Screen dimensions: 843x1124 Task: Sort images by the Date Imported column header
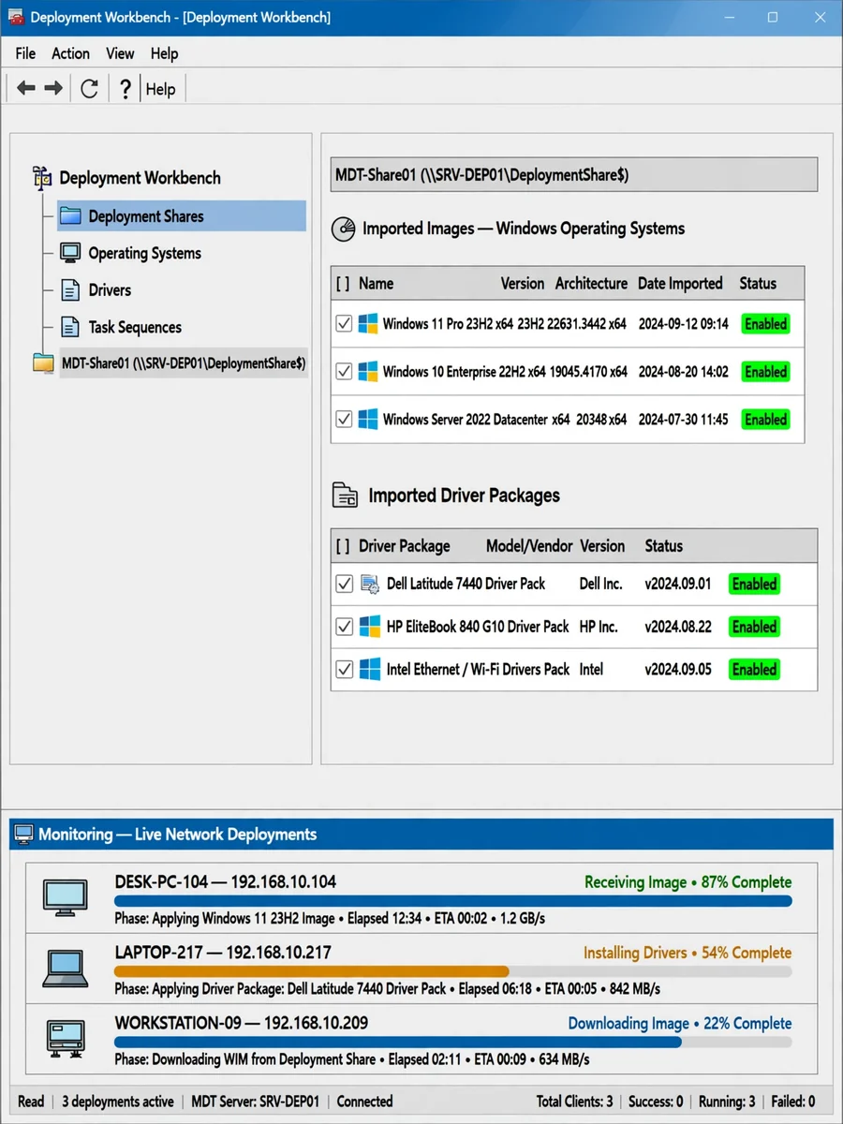pos(680,283)
